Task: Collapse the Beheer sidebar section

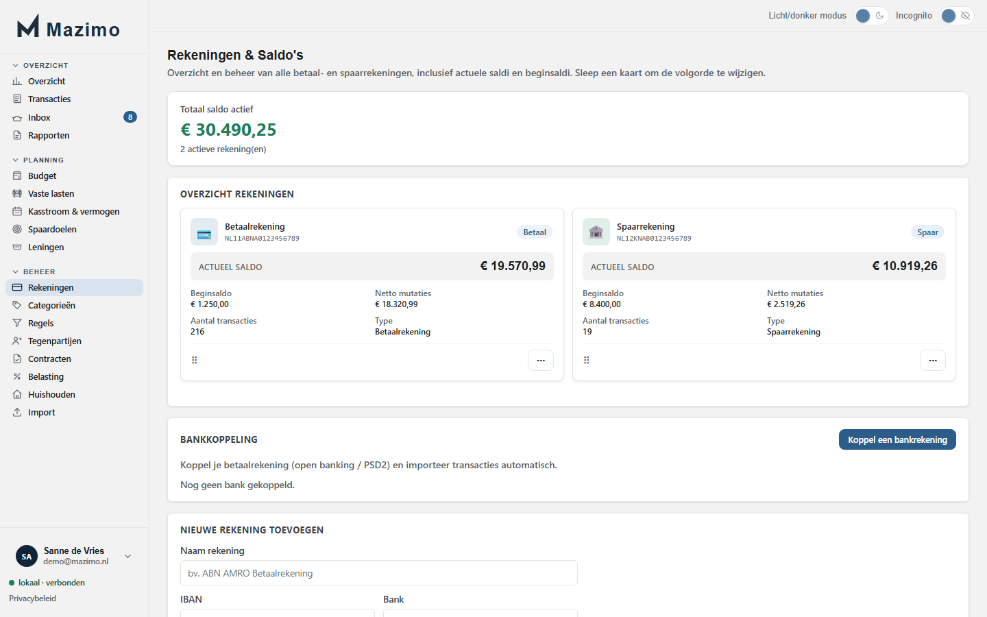Action: pos(34,271)
